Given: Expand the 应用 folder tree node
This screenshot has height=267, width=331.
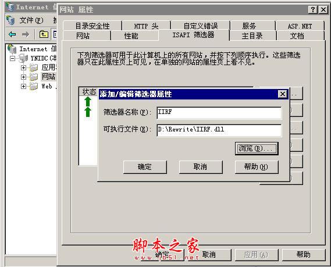Looking at the screenshot, I should point(23,67).
